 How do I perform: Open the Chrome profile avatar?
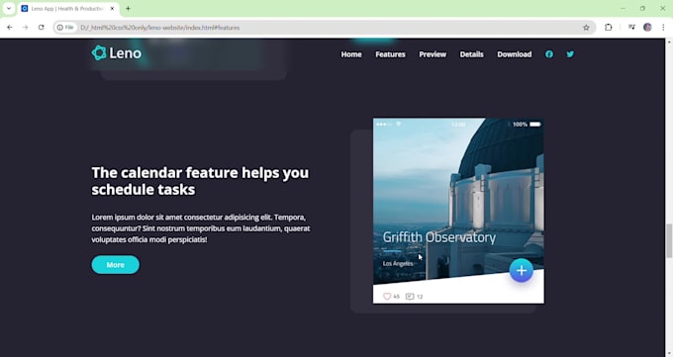647,28
